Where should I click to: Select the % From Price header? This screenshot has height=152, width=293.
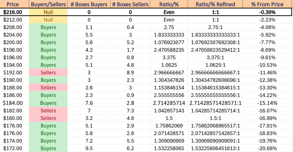coord(267,4)
